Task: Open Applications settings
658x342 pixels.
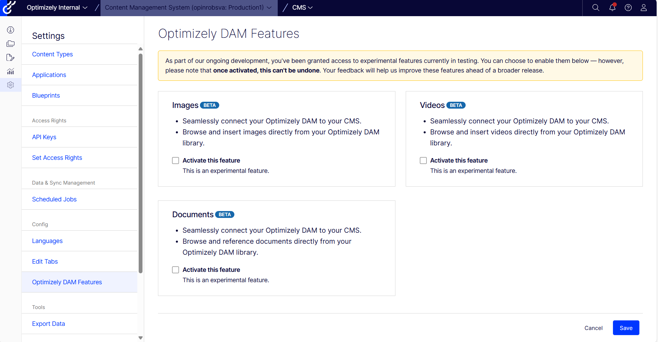Action: coord(49,75)
